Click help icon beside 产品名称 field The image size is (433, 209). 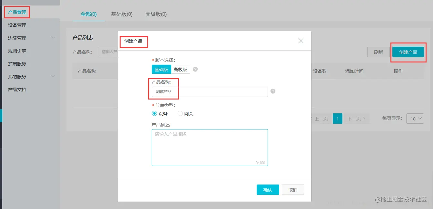pos(273,91)
